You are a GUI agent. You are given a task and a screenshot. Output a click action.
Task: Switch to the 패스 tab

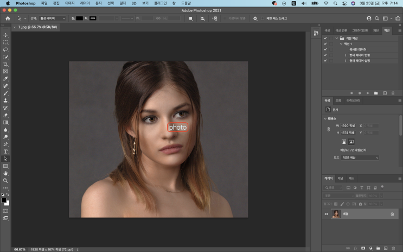[351, 178]
